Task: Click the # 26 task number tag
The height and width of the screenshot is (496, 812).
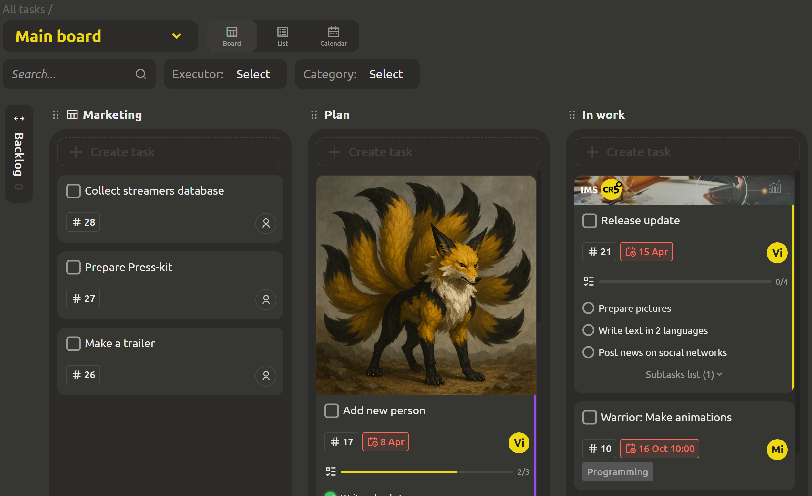Action: coord(83,375)
